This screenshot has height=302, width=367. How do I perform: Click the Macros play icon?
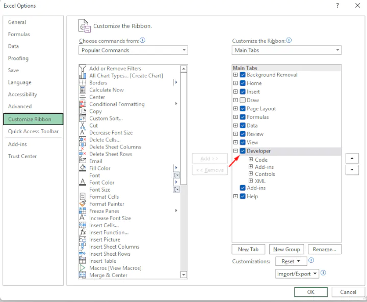point(83,268)
